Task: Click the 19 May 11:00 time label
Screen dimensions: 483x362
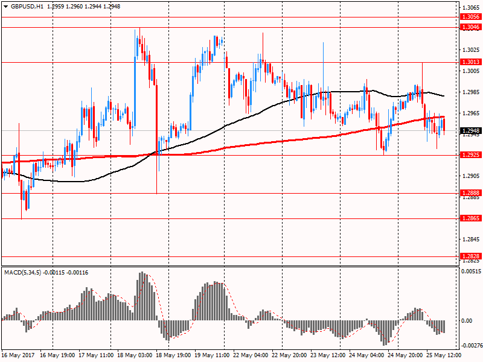Action: (212, 355)
